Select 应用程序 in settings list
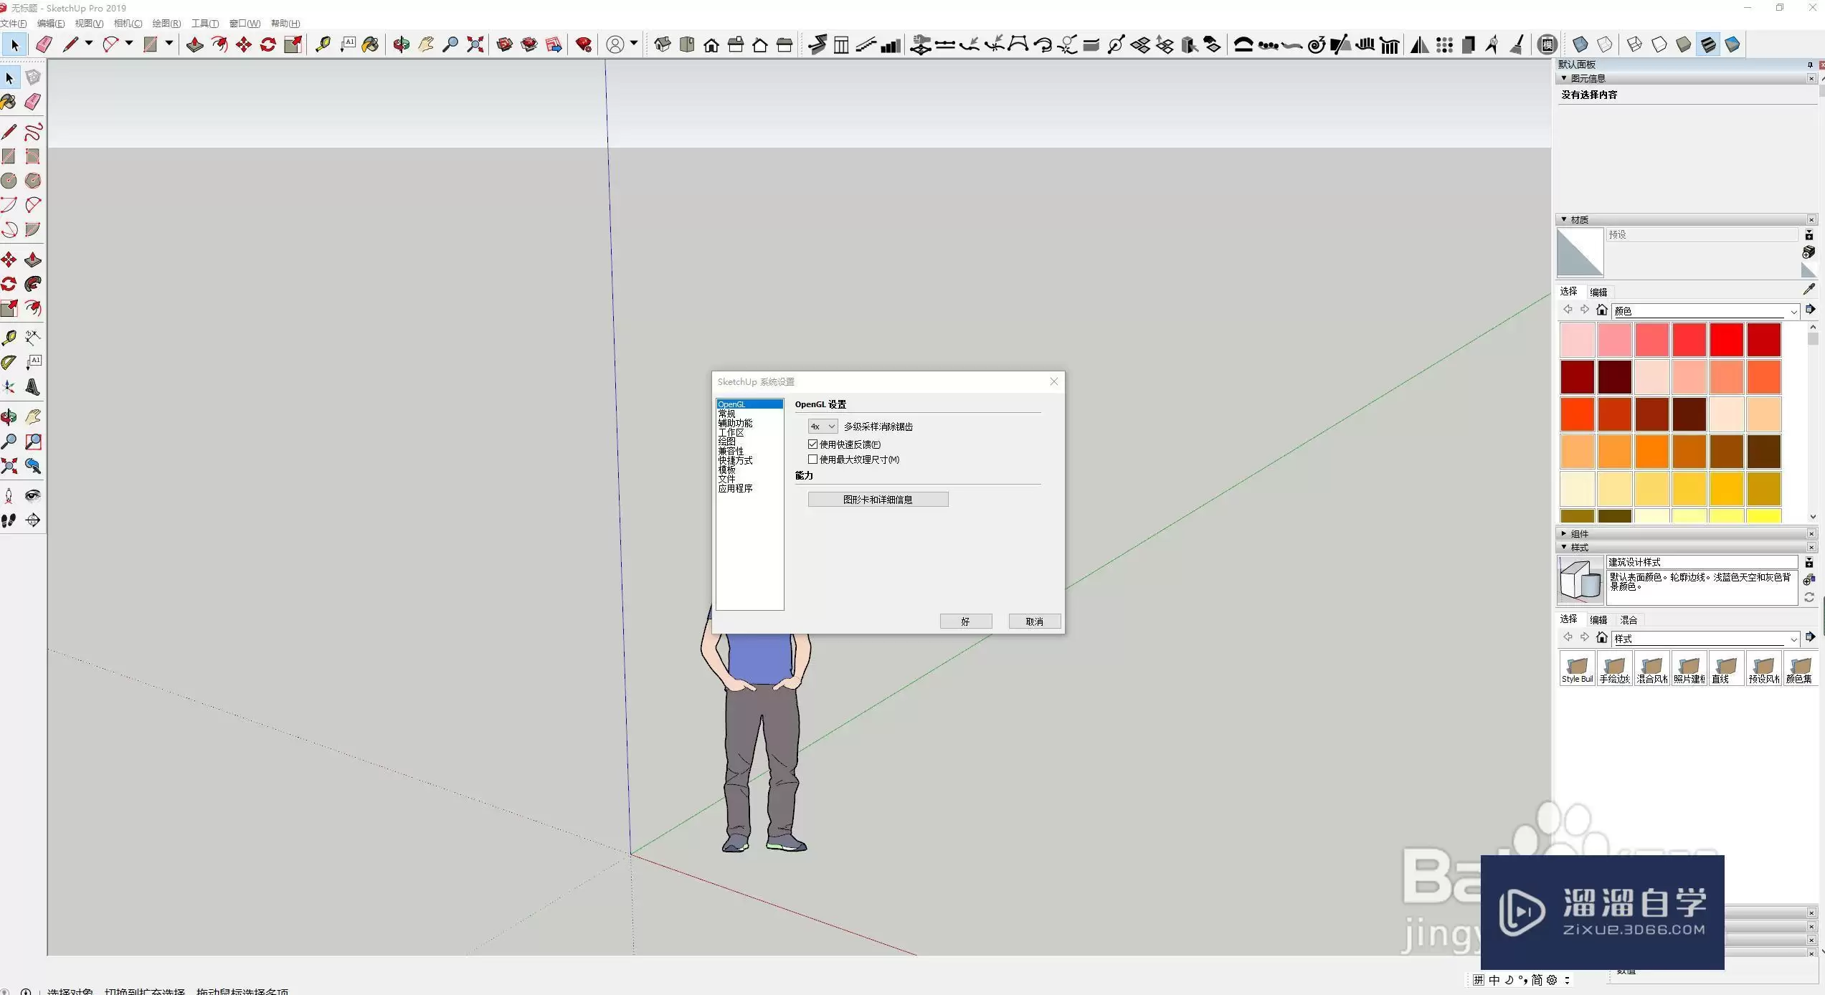This screenshot has width=1825, height=995. 736,489
